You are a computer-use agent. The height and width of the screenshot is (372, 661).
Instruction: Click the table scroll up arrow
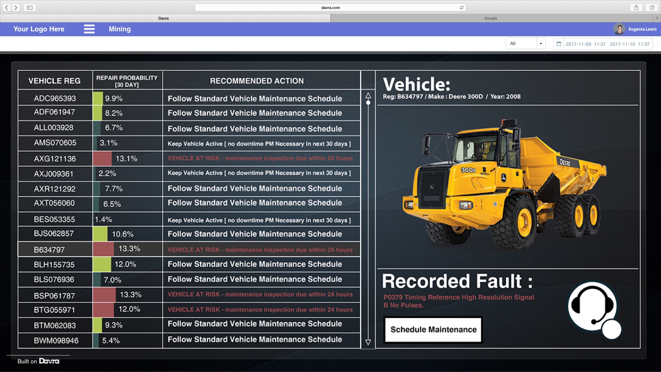point(368,95)
